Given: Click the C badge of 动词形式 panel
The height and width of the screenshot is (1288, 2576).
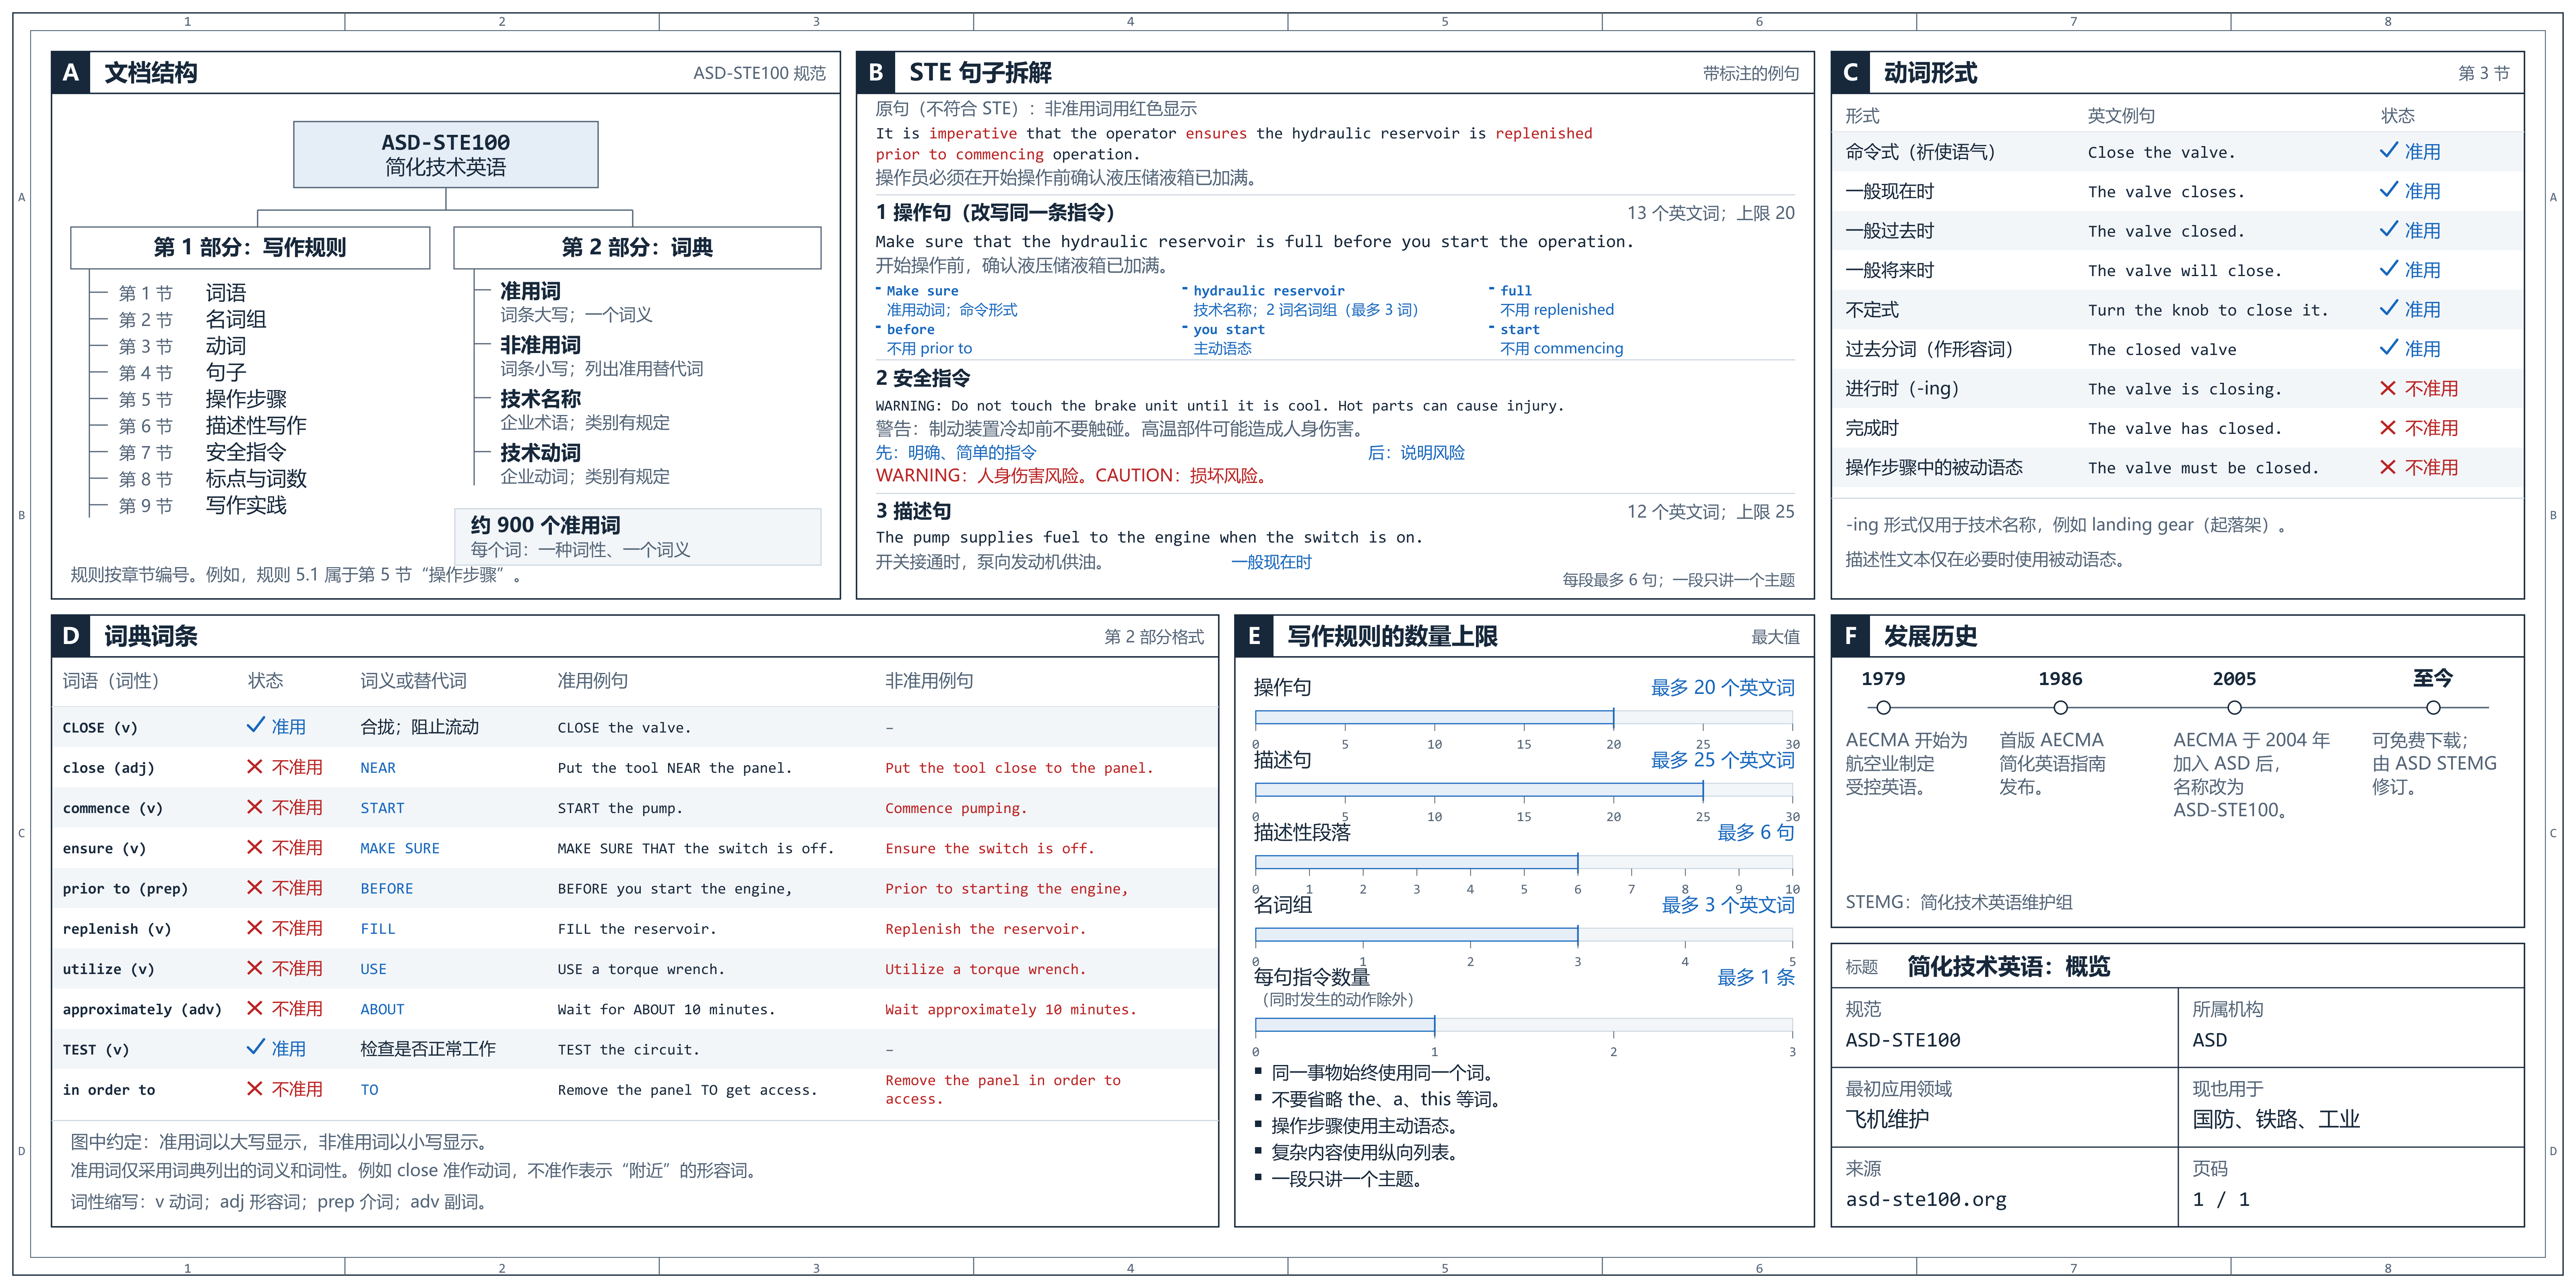Looking at the screenshot, I should [x=1851, y=73].
